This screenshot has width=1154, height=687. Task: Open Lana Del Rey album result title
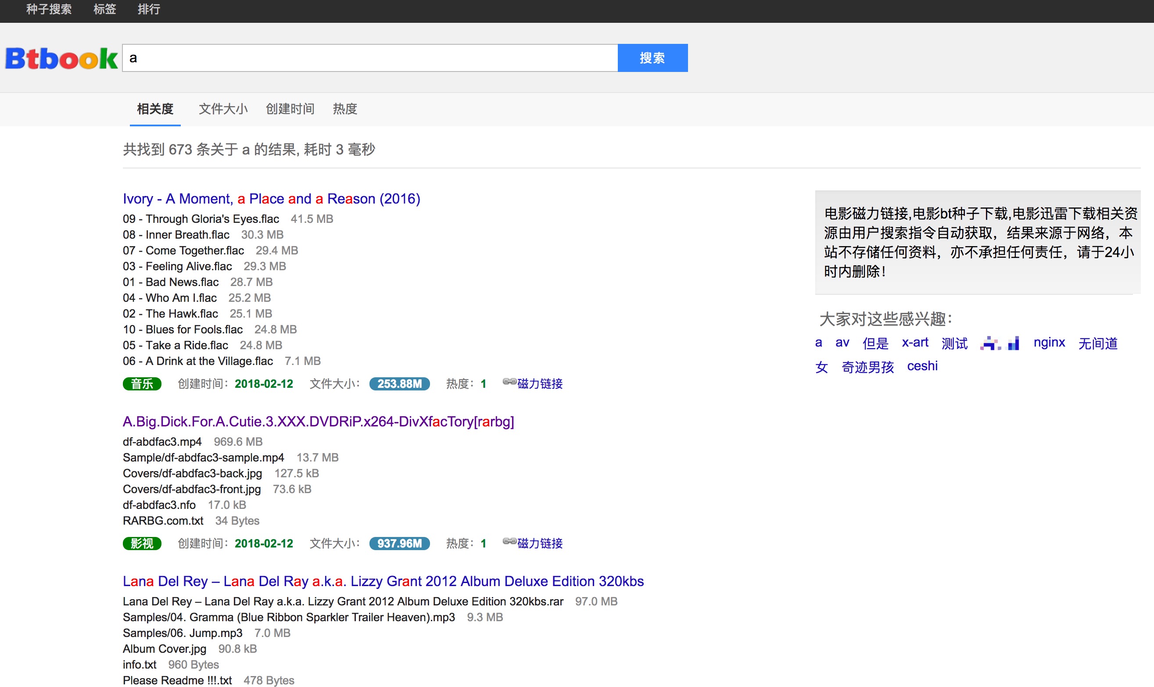(x=383, y=581)
